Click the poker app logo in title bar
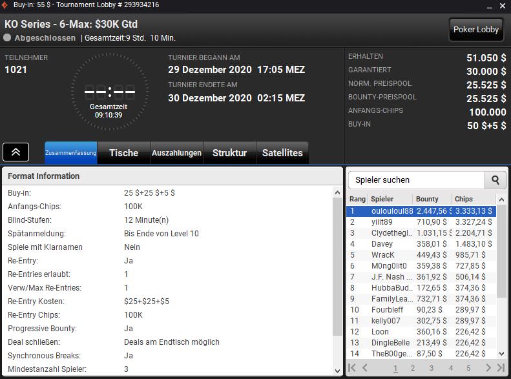Viewport: 511px width, 379px height. pyautogui.click(x=6, y=5)
